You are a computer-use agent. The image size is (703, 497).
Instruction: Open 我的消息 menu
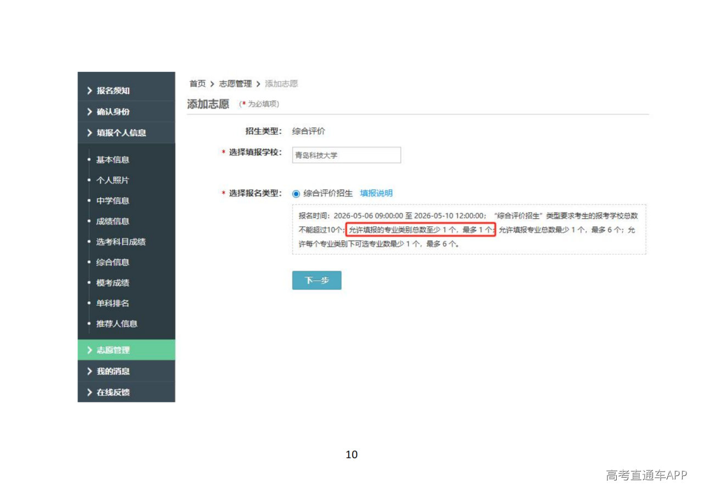pos(113,371)
